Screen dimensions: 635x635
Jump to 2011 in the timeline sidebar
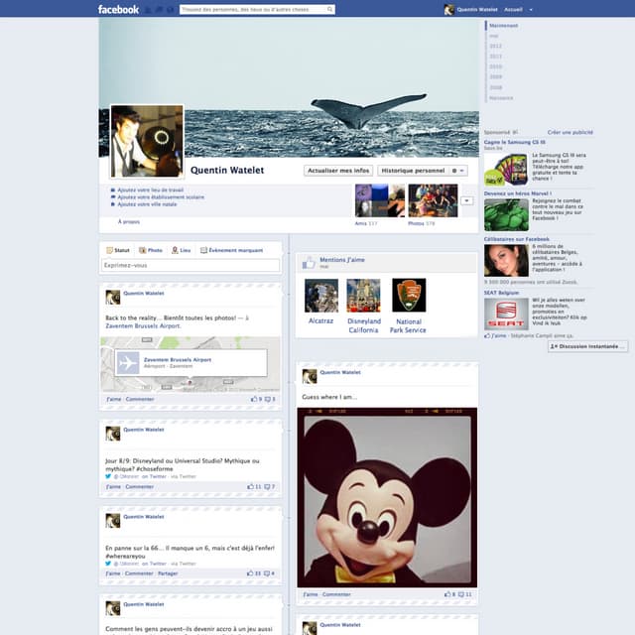[496, 57]
